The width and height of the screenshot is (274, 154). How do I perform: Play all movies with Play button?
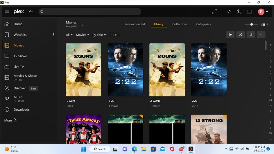[x=230, y=35]
